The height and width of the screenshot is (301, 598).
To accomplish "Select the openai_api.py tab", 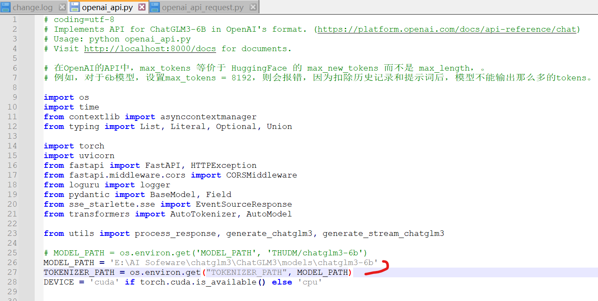I will coord(107,8).
